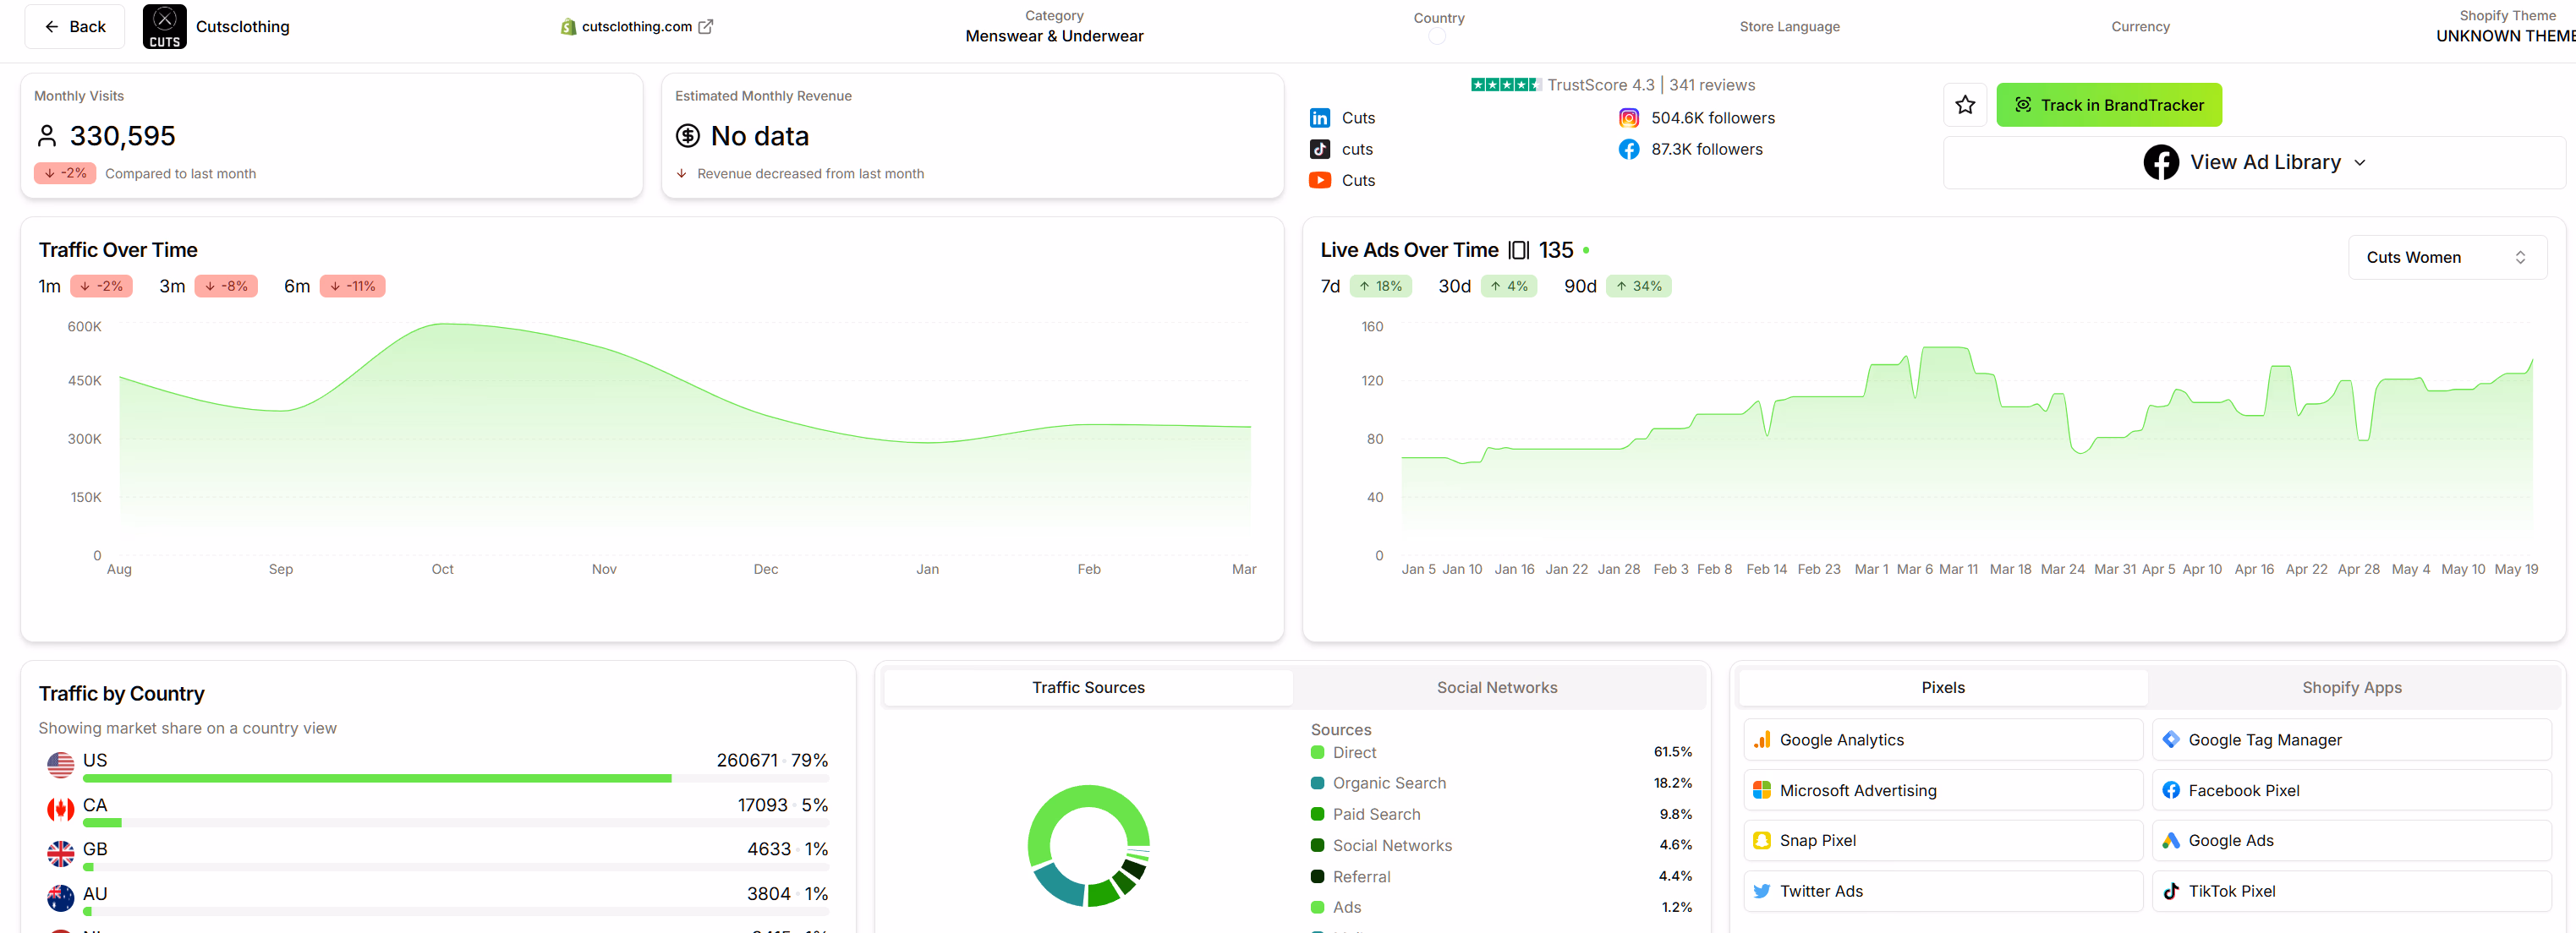
Task: Click the Facebook logo in Ad Library
Action: pyautogui.click(x=2161, y=161)
